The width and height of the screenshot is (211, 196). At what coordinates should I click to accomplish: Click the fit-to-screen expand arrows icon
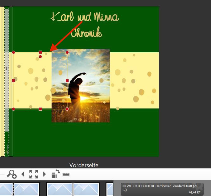coord(34,174)
